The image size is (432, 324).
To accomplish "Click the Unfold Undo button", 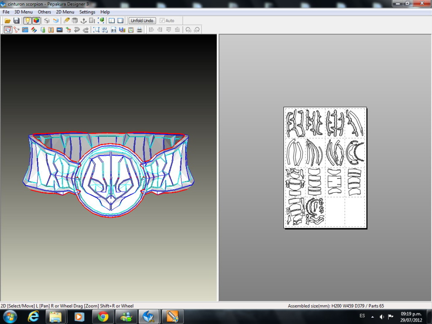I will click(142, 21).
